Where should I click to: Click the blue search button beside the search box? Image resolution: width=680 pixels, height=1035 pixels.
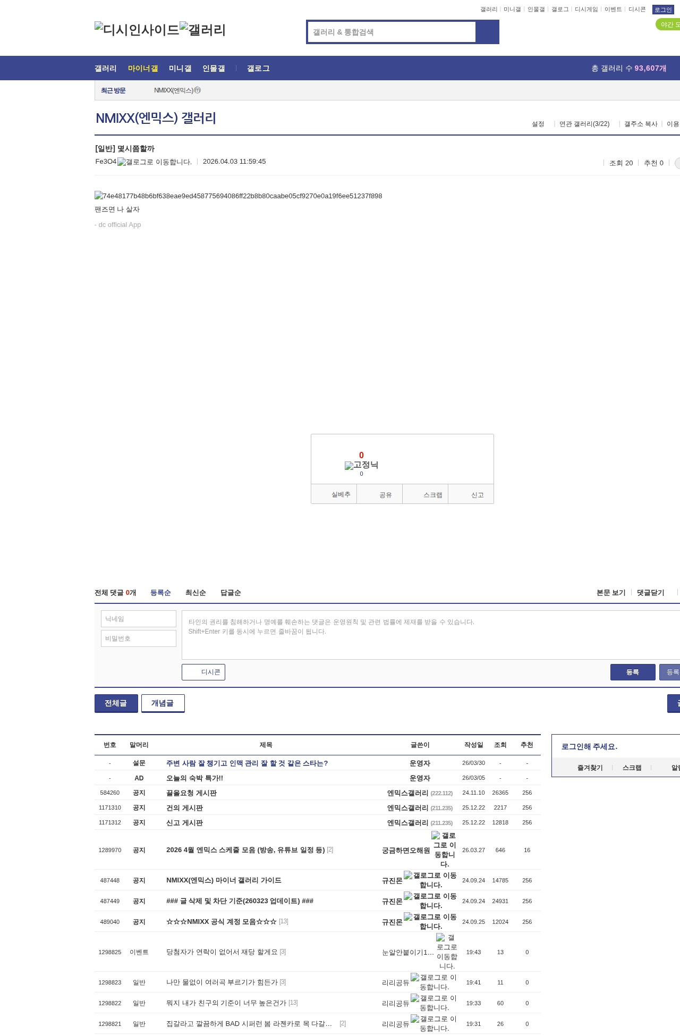[x=487, y=32]
